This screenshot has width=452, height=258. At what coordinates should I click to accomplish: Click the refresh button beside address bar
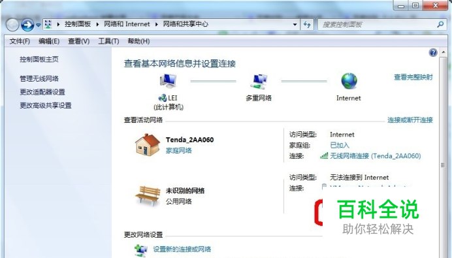[x=307, y=25]
